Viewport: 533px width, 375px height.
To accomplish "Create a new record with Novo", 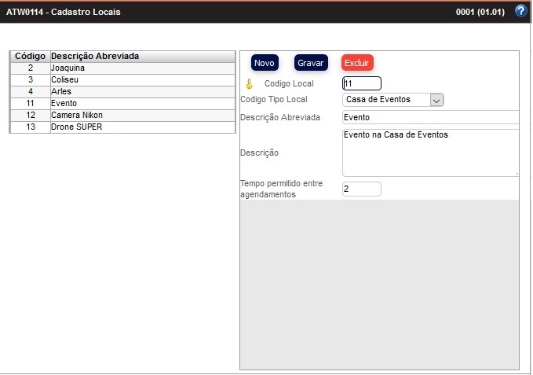I will pyautogui.click(x=265, y=63).
